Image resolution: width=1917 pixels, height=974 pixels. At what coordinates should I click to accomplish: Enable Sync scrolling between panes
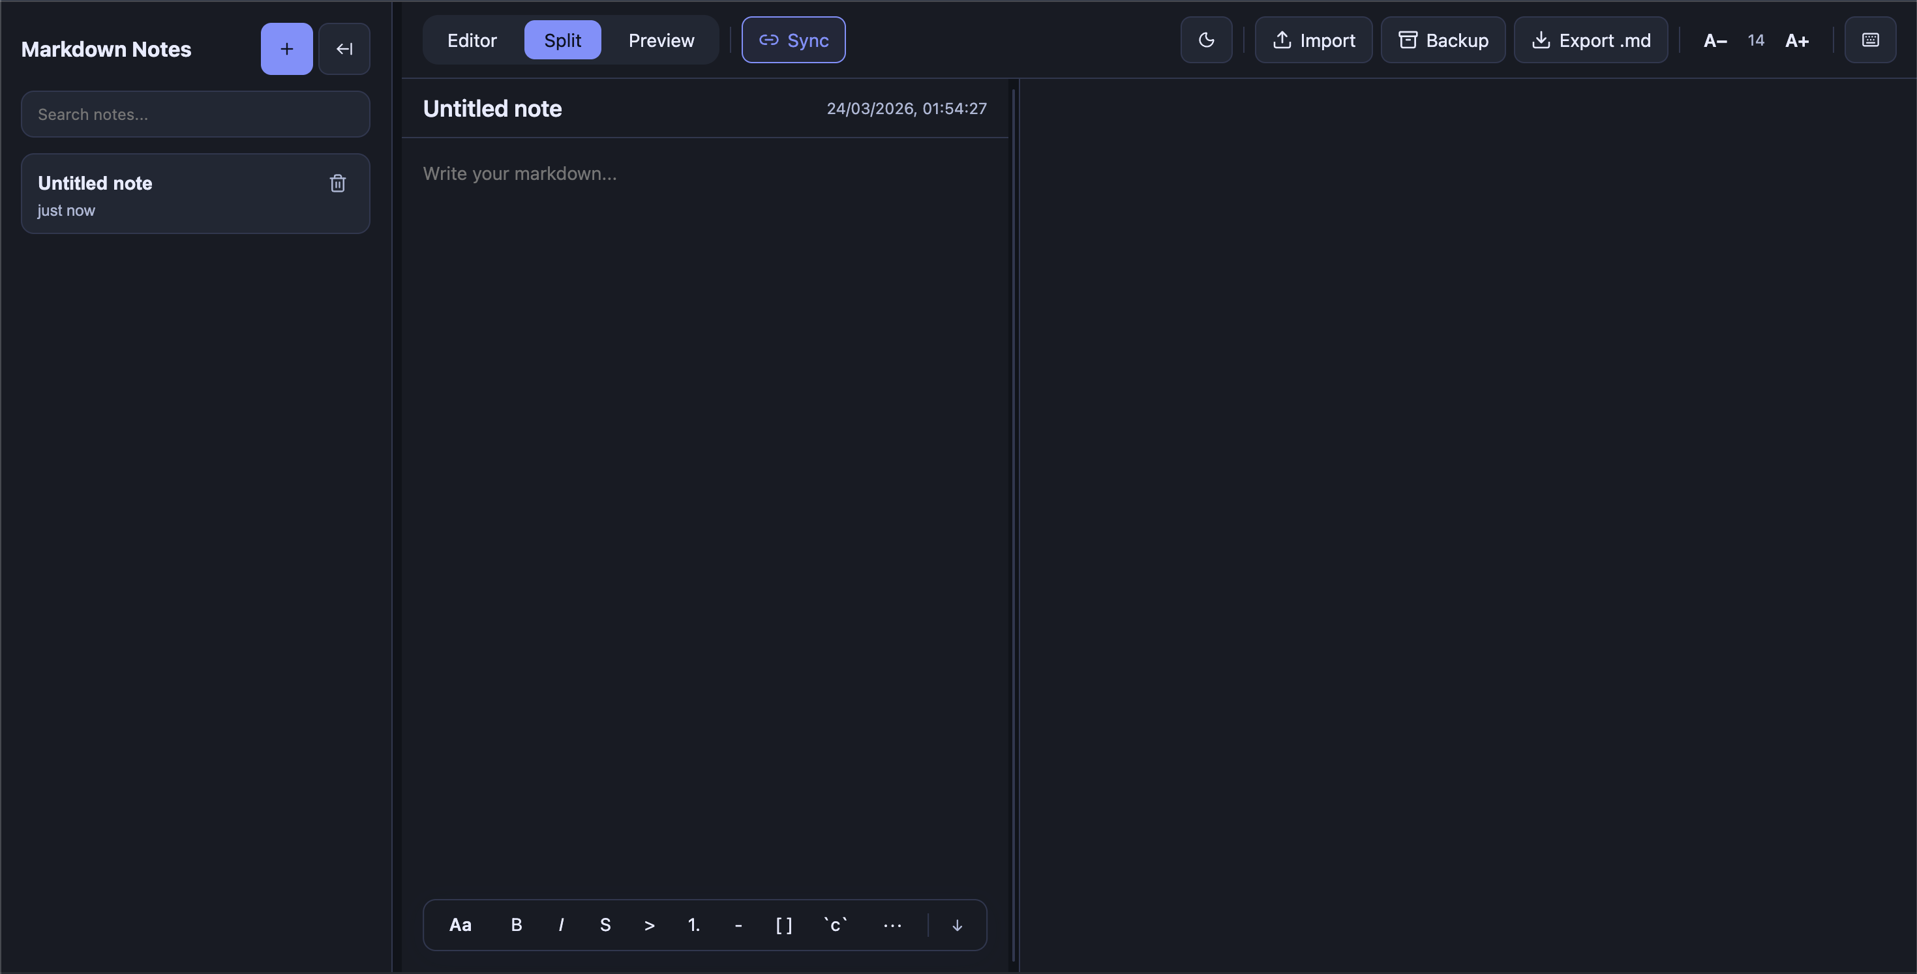point(792,40)
